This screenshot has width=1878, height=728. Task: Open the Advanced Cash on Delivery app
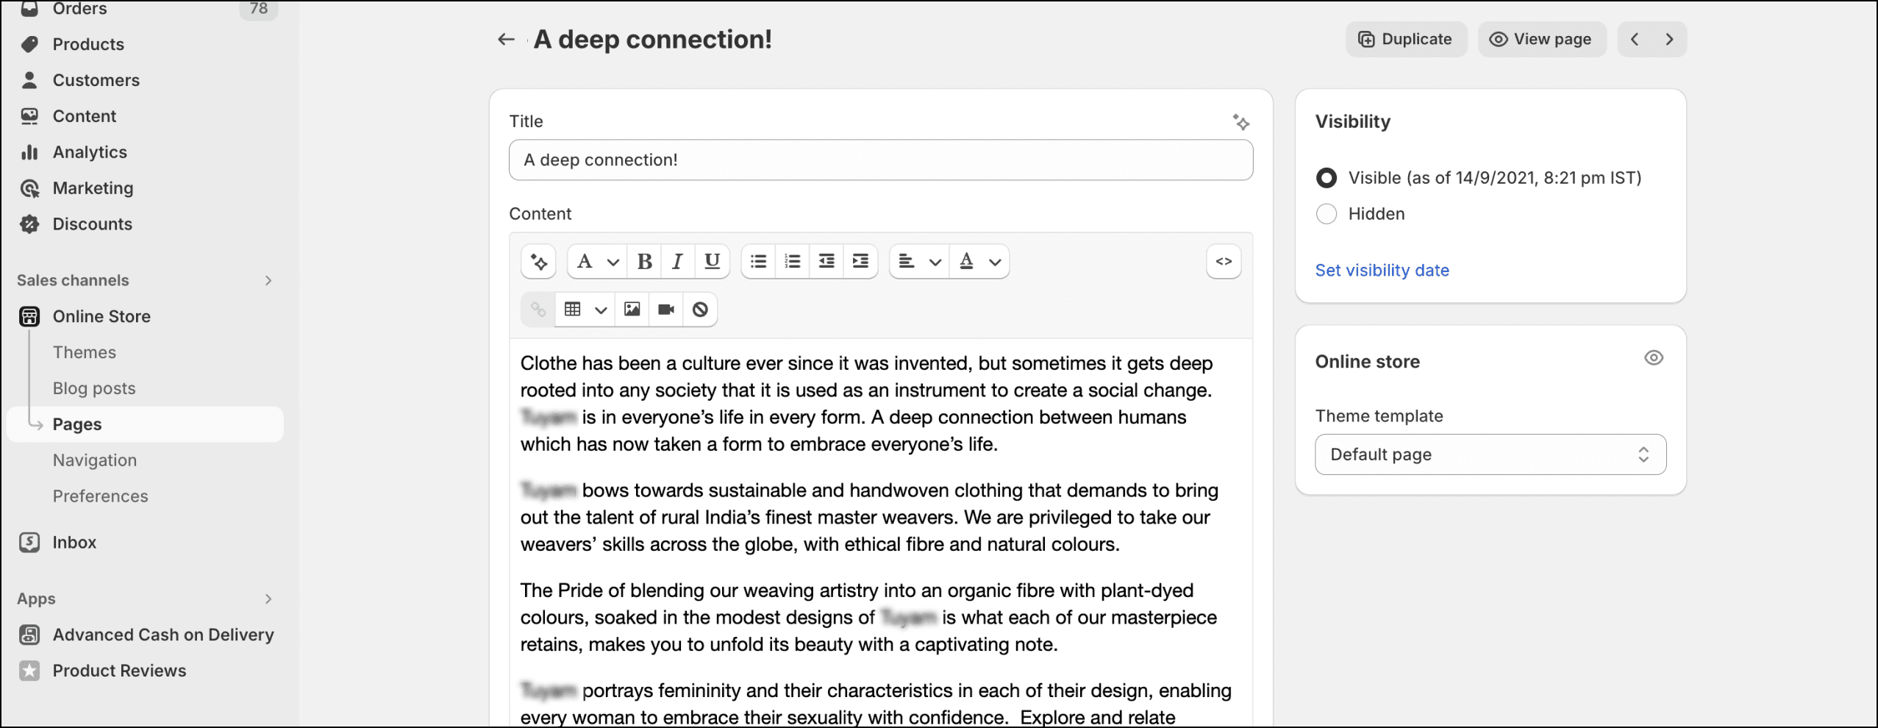tap(163, 635)
